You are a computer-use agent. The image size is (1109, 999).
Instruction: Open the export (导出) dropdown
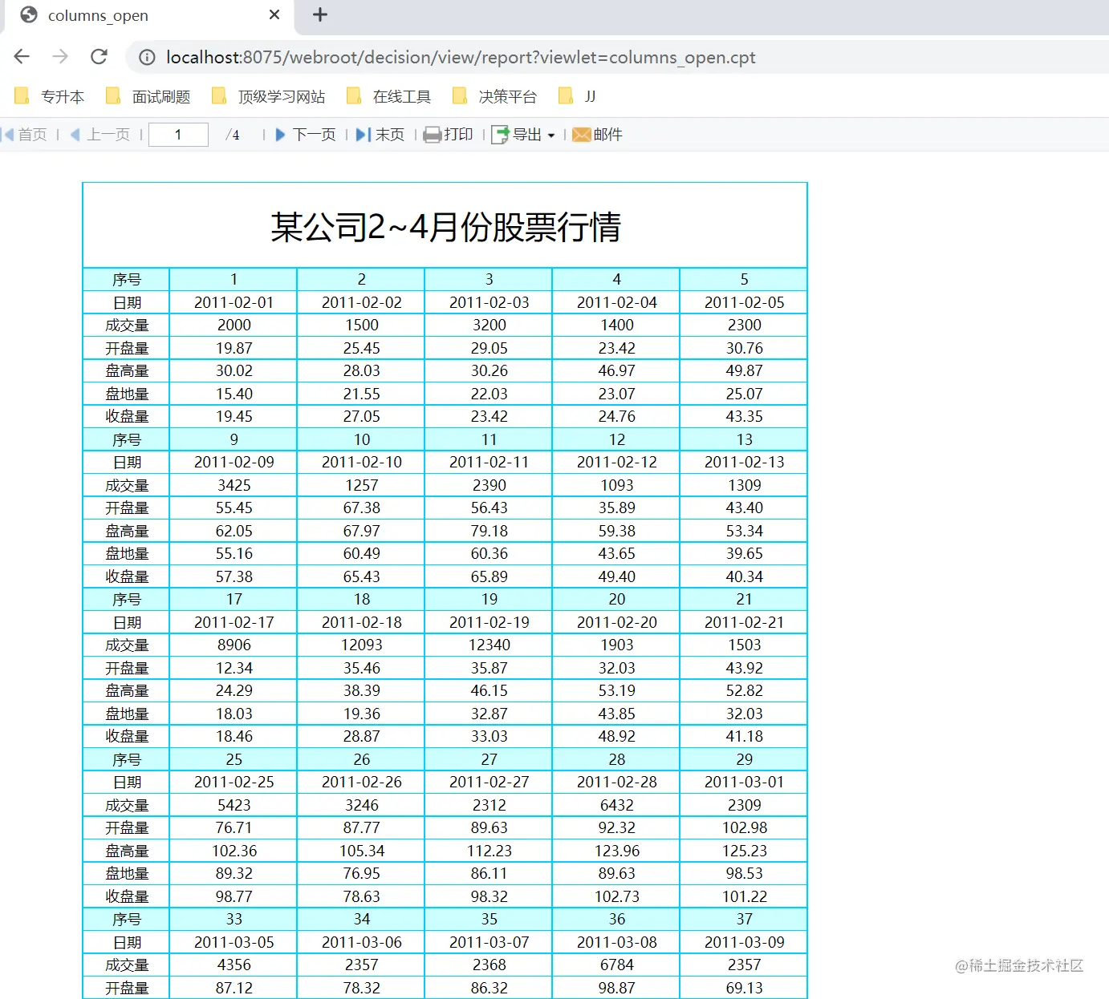pyautogui.click(x=523, y=135)
